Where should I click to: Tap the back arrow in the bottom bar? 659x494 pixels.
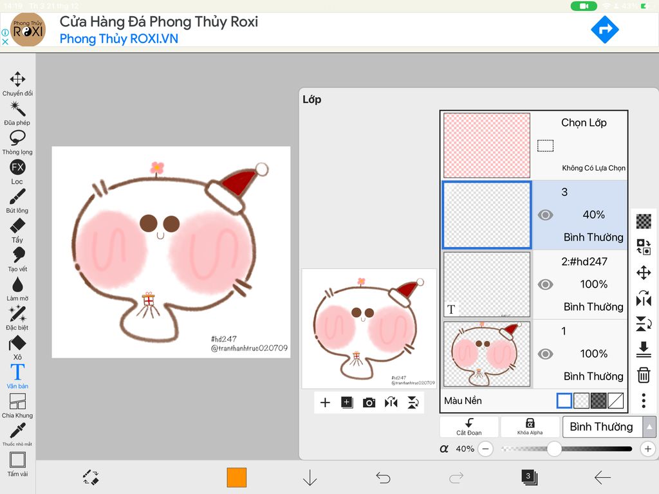[602, 478]
